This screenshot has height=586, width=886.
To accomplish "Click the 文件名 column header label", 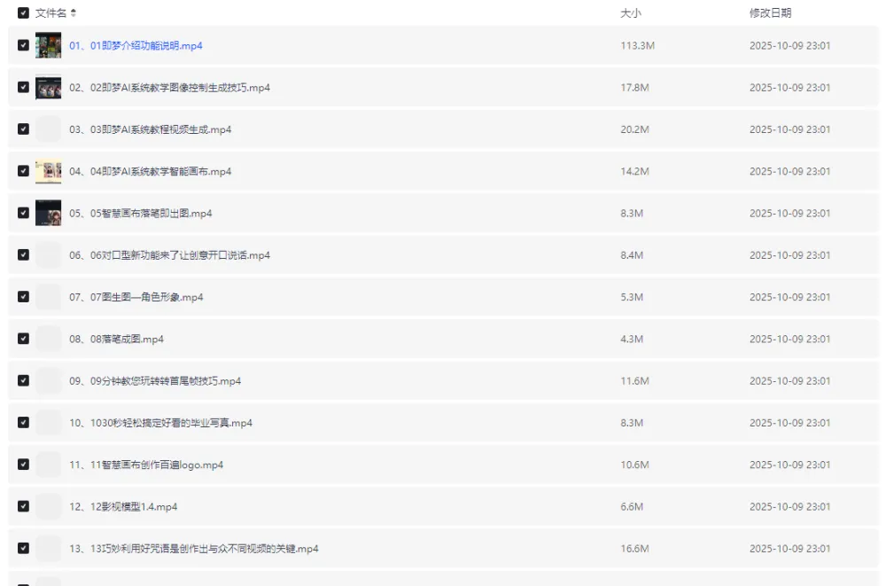I will 51,13.
